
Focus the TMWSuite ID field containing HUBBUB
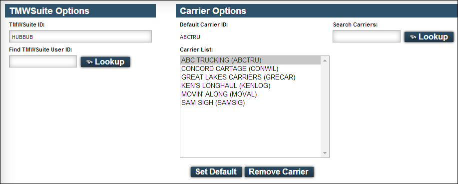click(x=80, y=37)
